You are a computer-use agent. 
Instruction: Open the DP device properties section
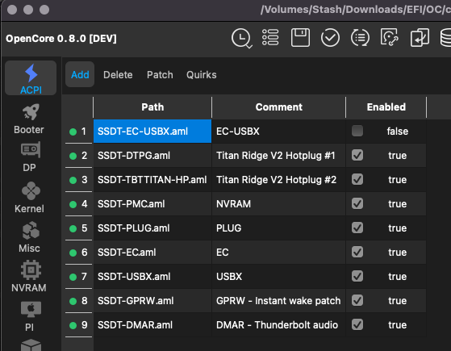click(x=30, y=157)
